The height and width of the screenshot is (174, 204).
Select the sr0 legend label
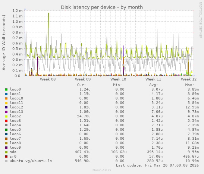(x=13, y=156)
